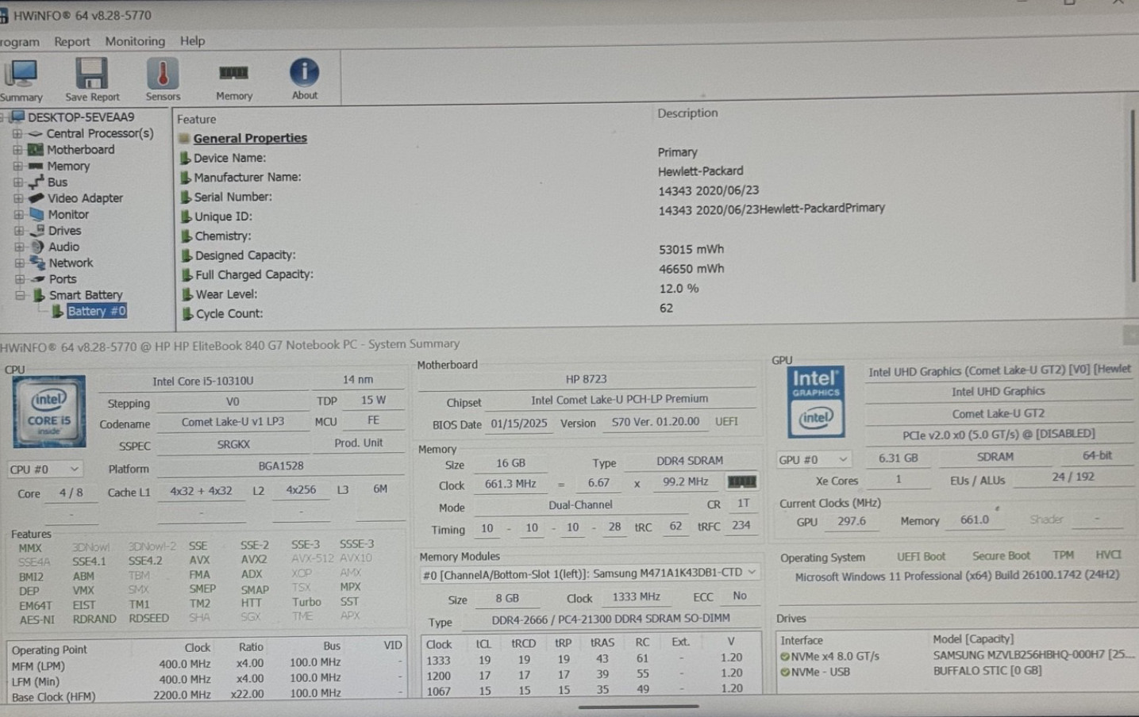Click the green NVMe - USB status icon
Screen dimensions: 1139x717
(784, 672)
